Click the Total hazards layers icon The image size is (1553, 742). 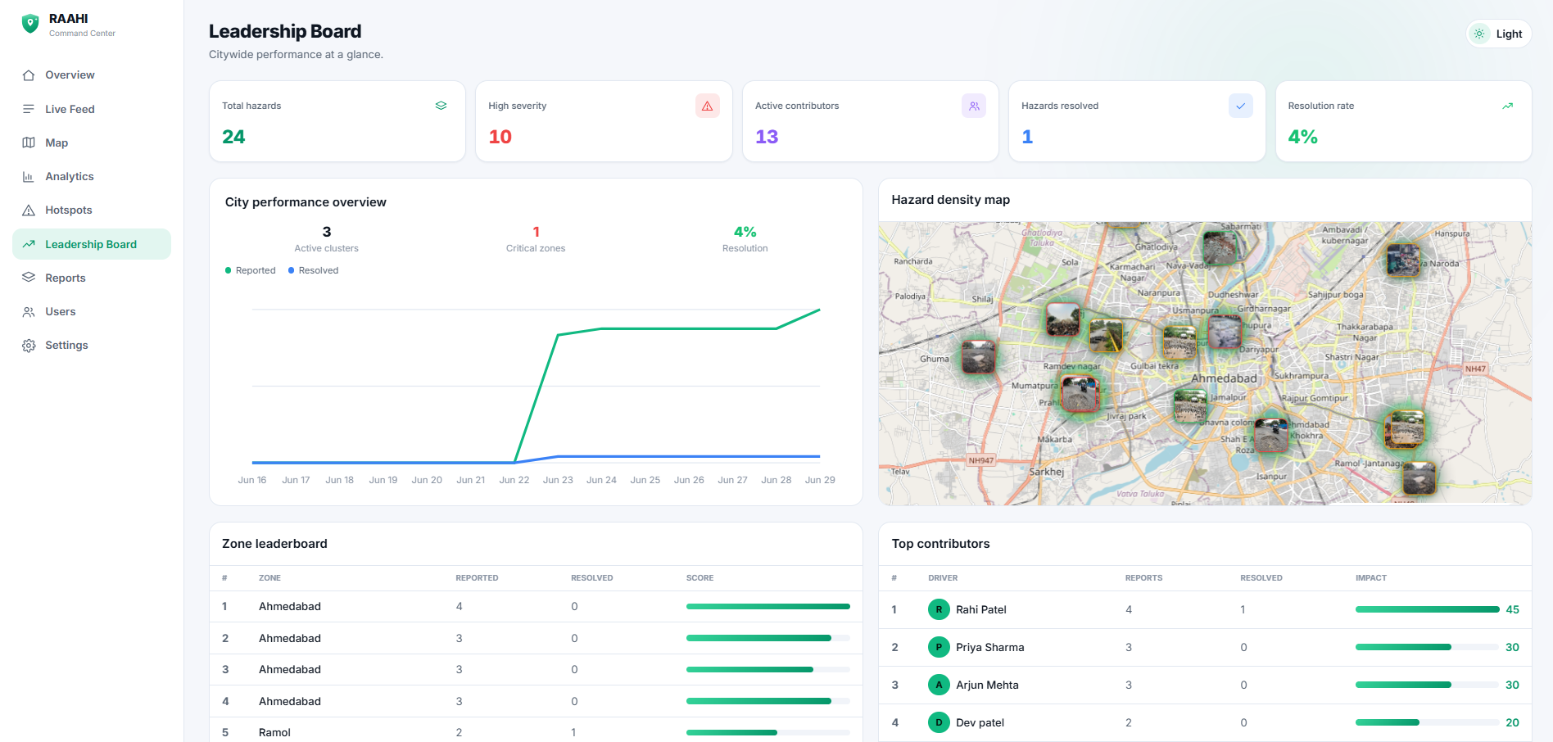[441, 106]
